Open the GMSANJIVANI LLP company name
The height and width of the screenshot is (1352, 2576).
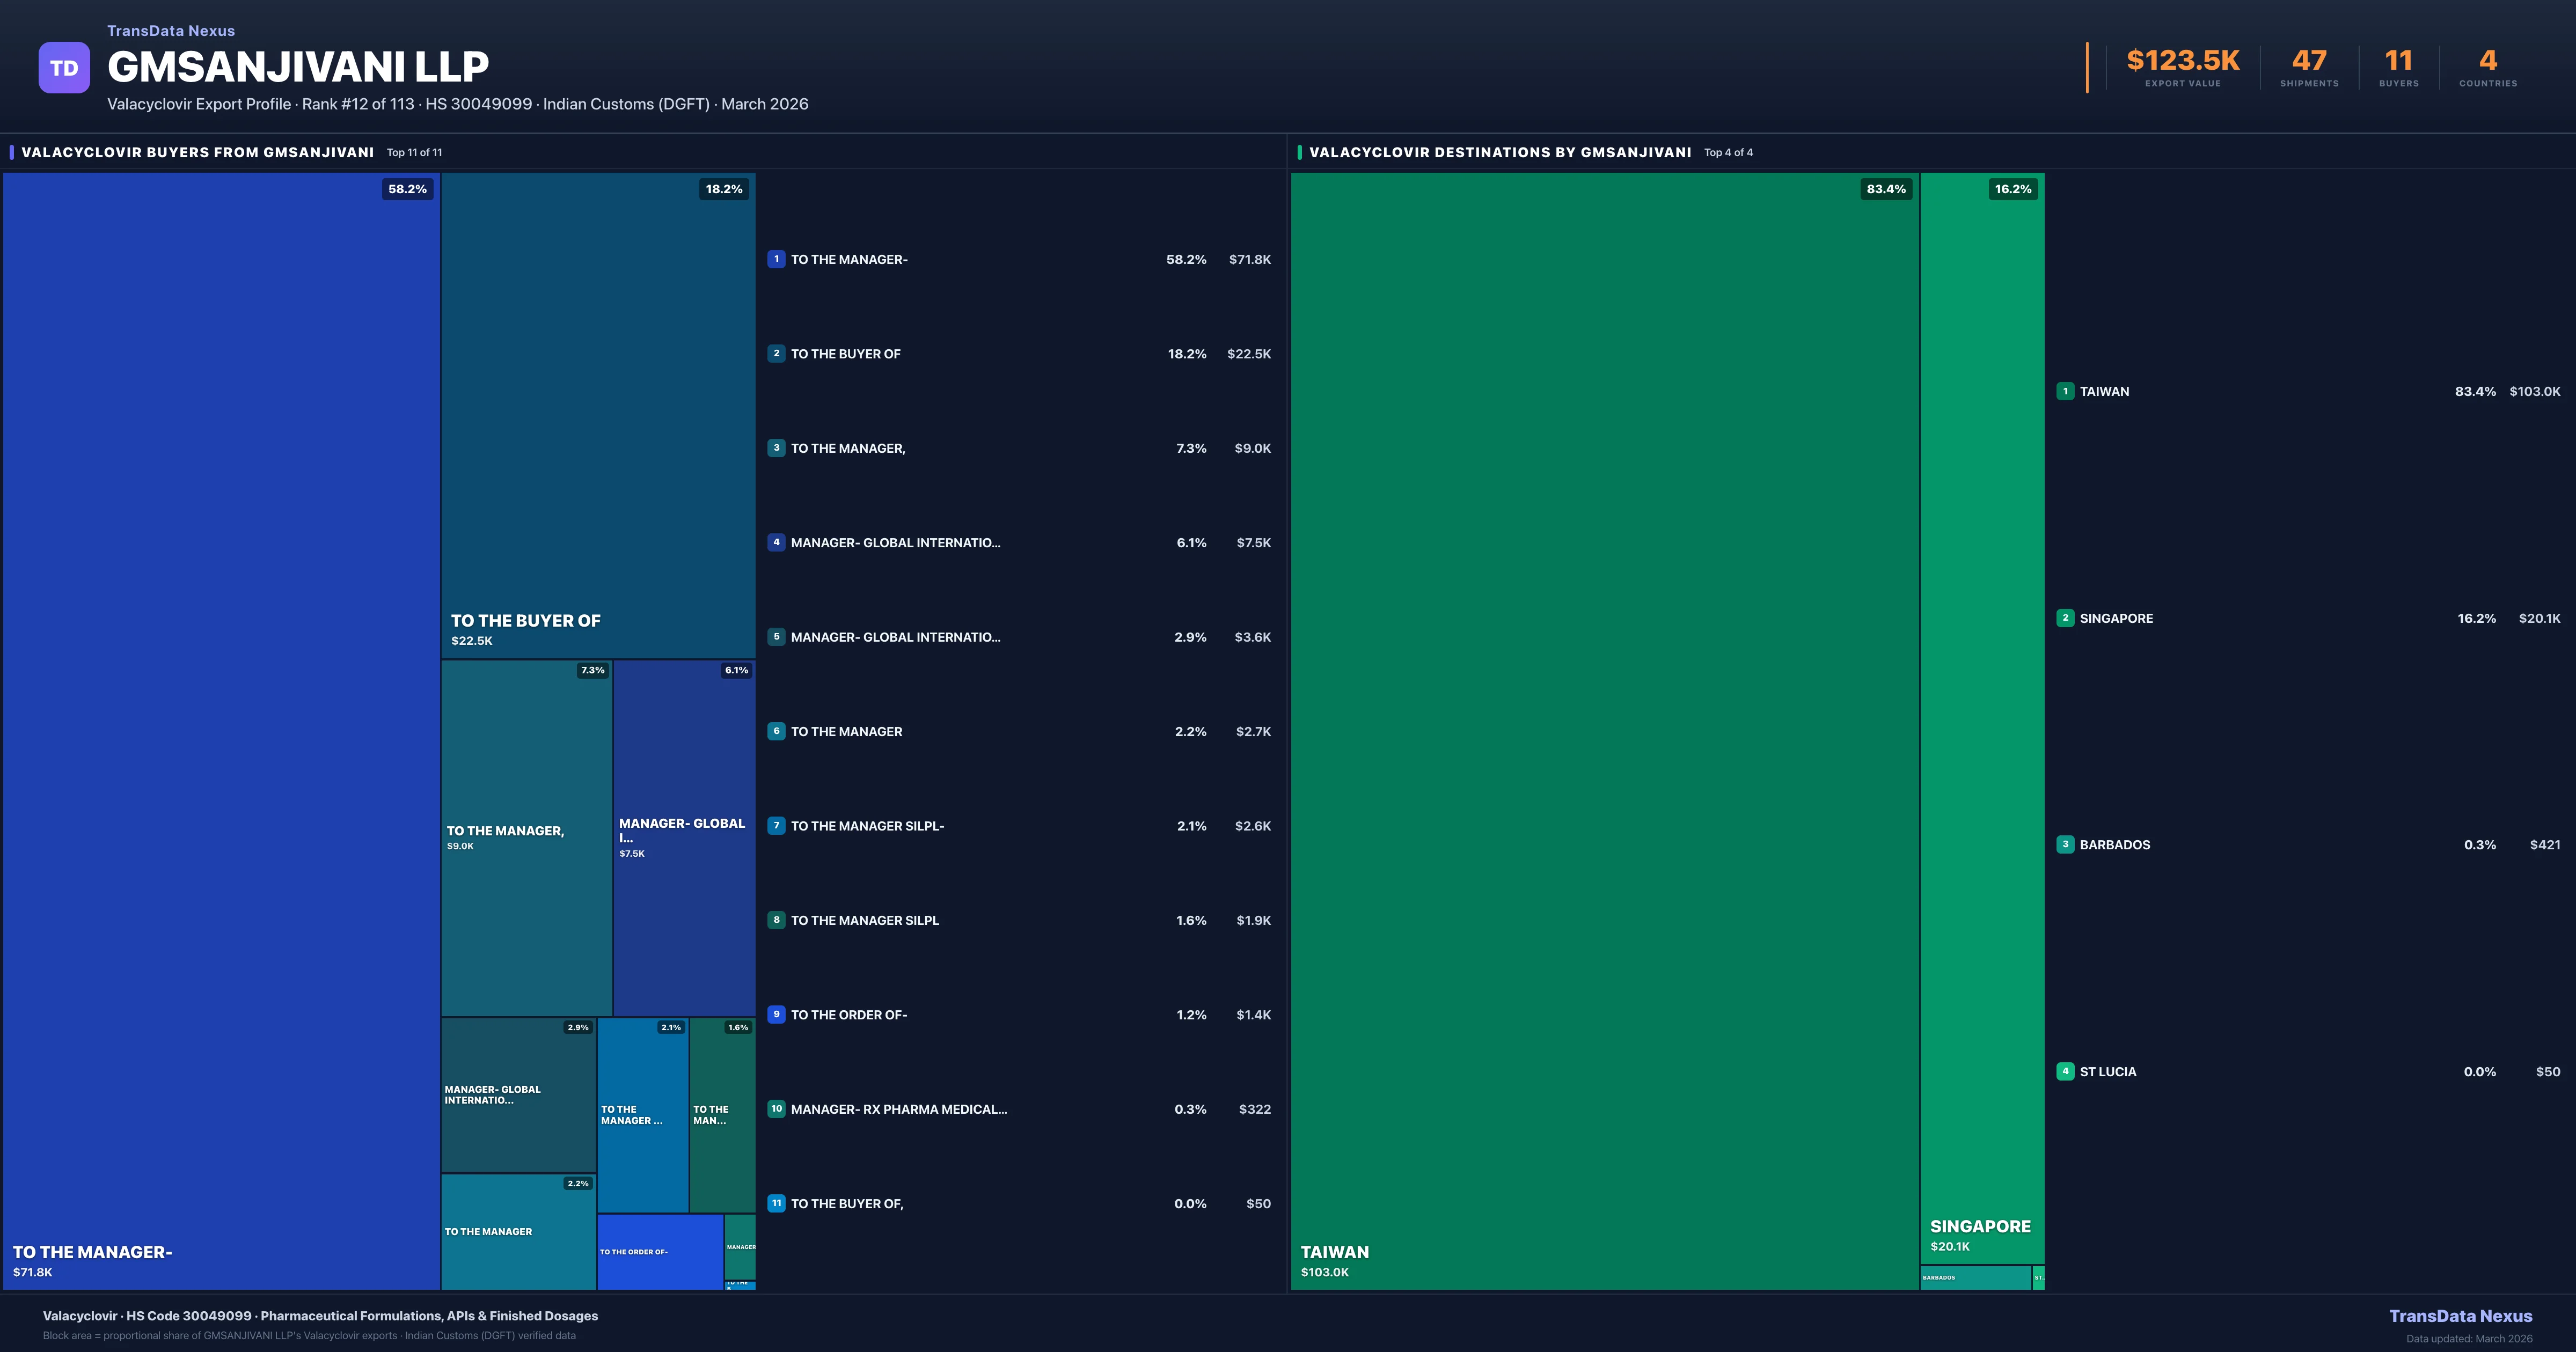pos(297,66)
